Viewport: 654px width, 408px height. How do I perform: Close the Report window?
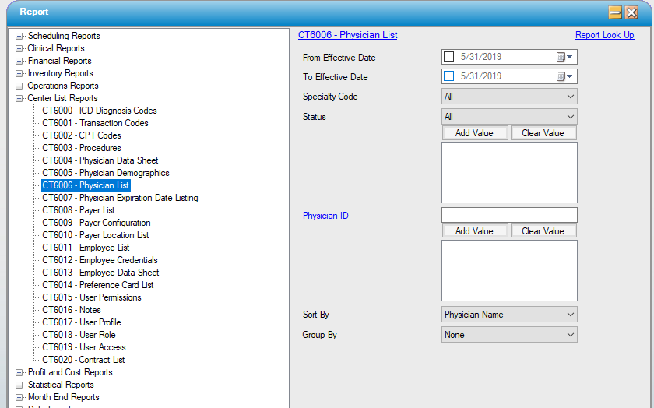click(631, 12)
